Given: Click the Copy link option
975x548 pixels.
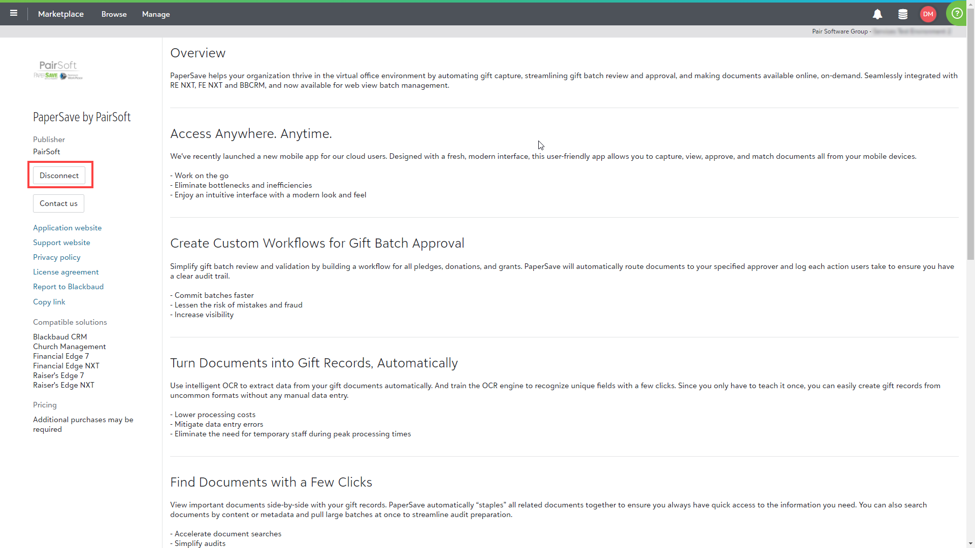Looking at the screenshot, I should click(49, 302).
